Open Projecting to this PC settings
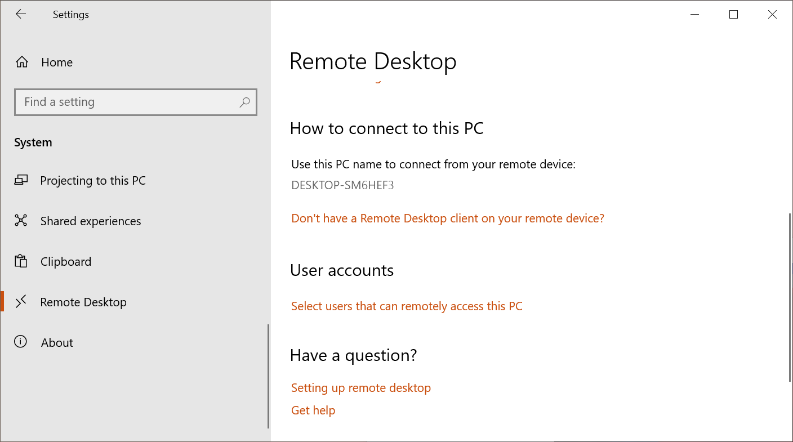This screenshot has height=442, width=793. coord(93,181)
